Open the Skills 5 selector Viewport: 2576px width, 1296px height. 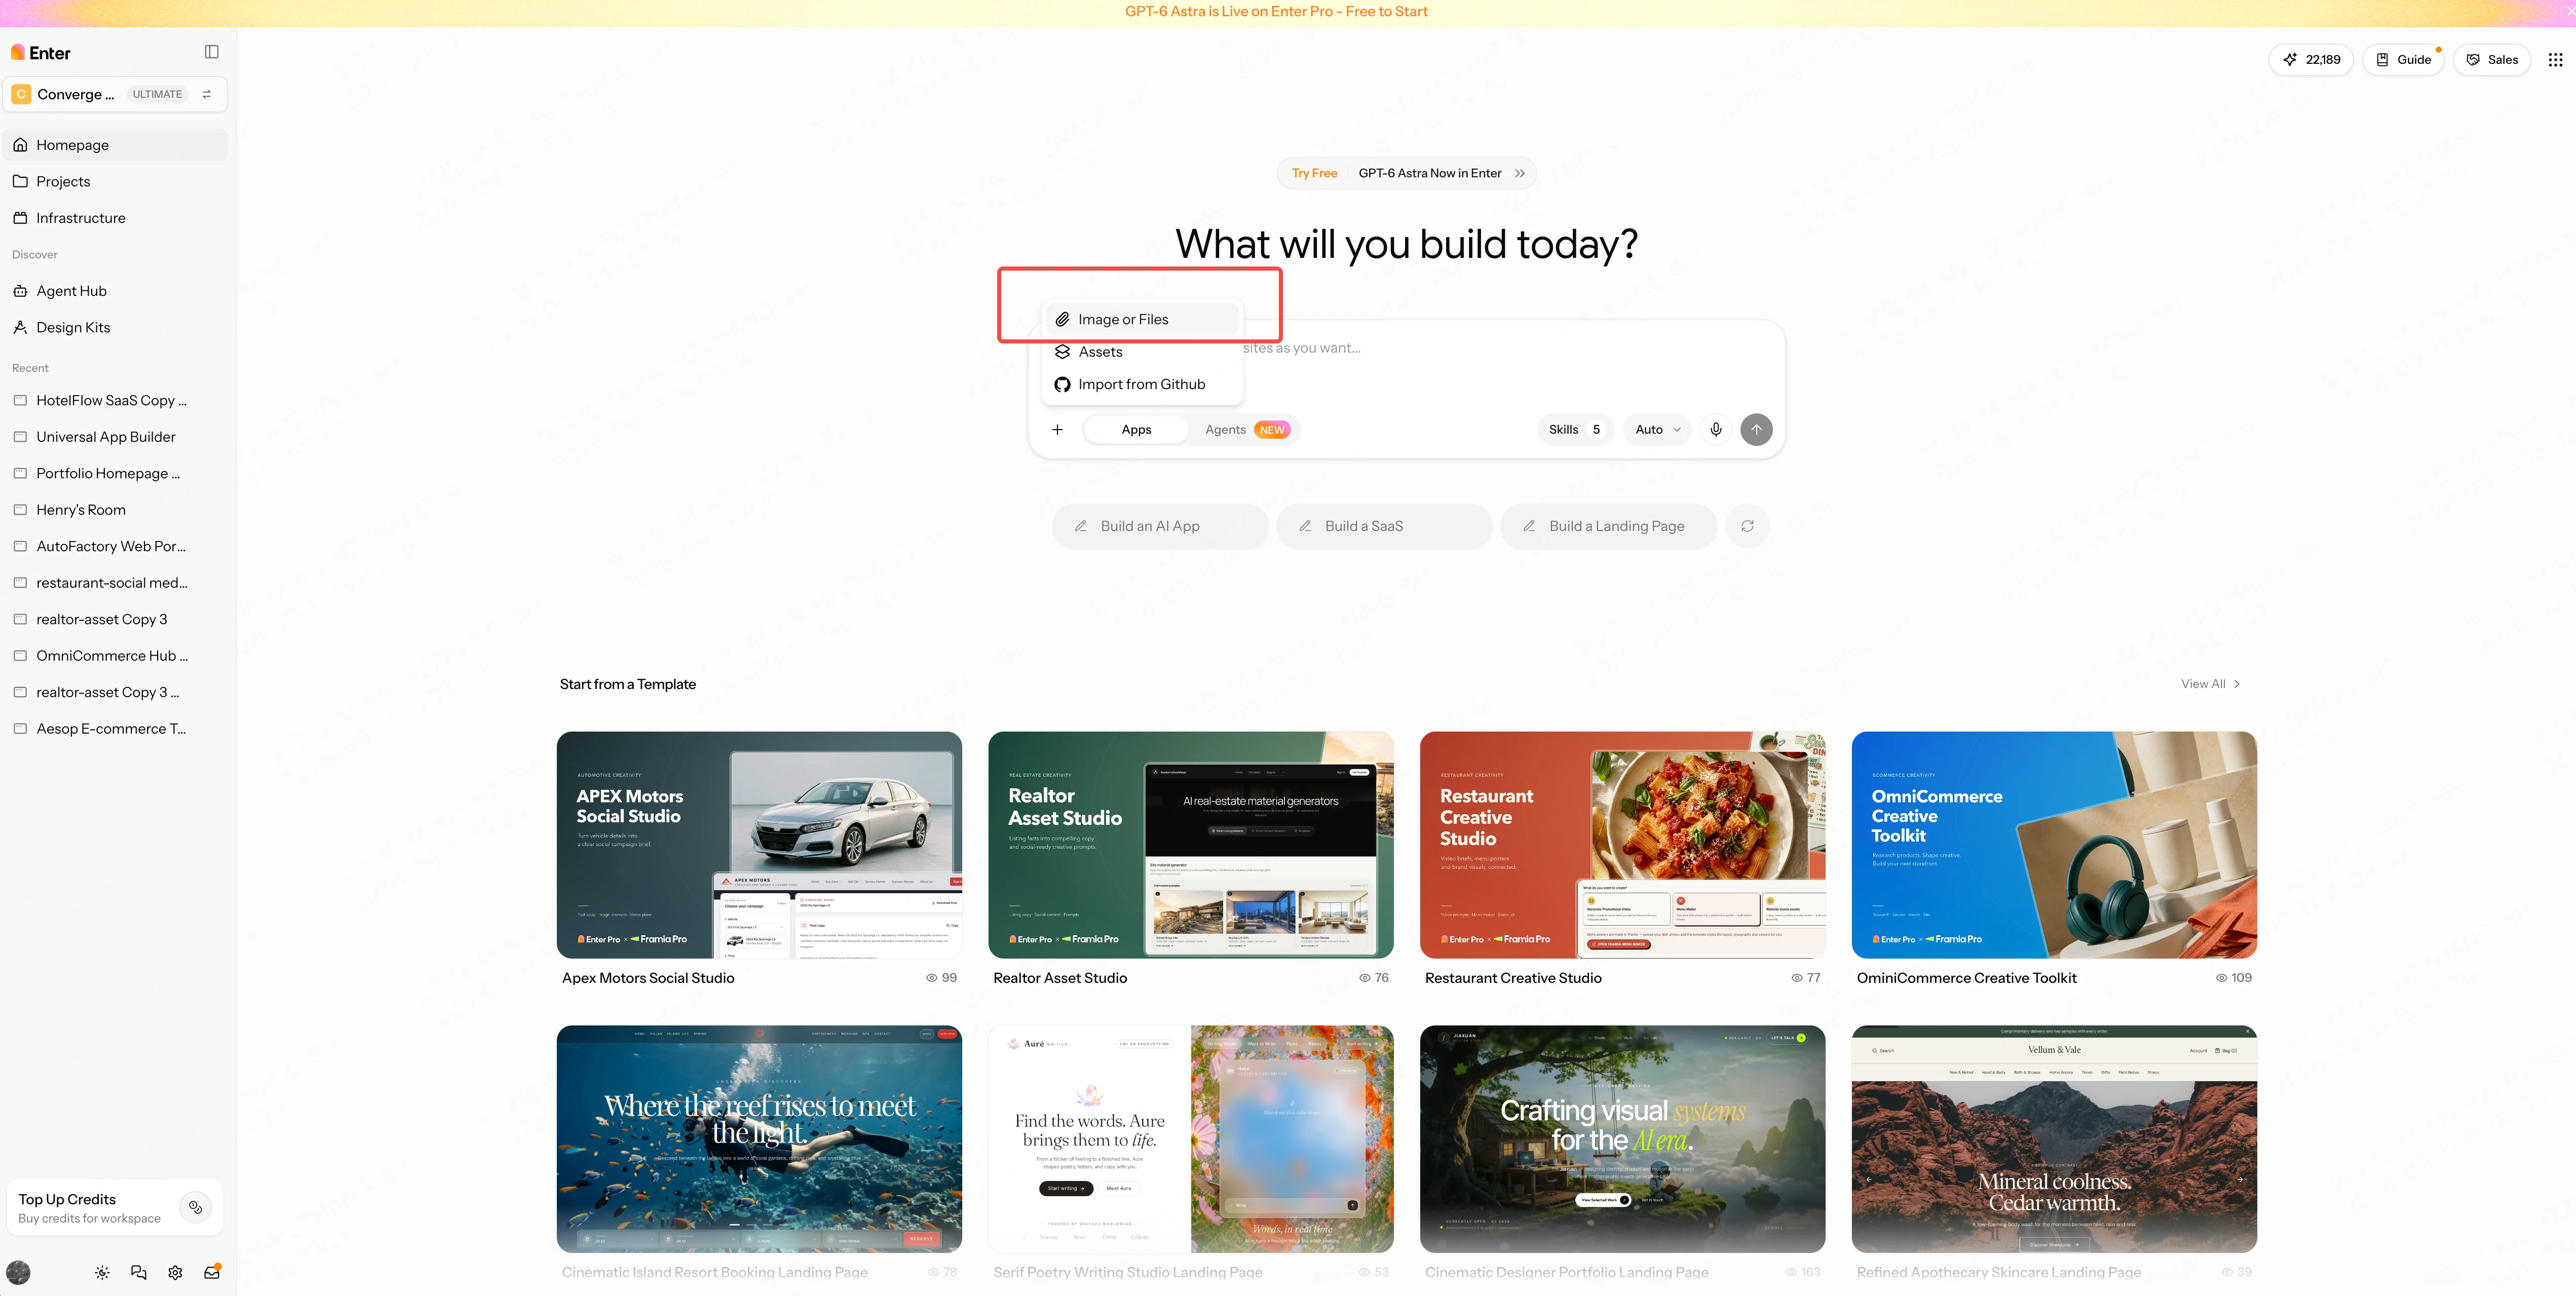point(1574,430)
